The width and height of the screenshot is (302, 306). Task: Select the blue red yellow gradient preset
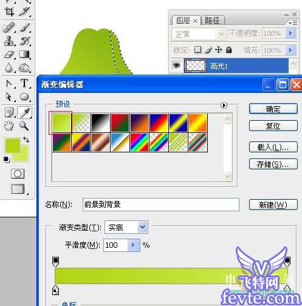(x=159, y=123)
